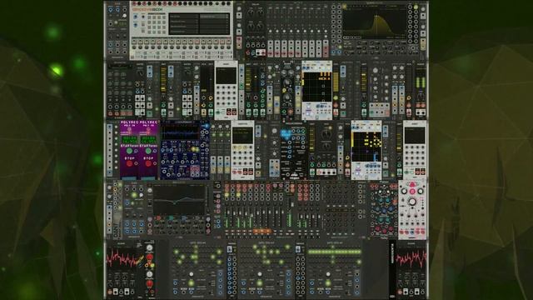Image resolution: width=533 pixels, height=300 pixels.
Task: Click the white module screen in second row
Action: 226,75
